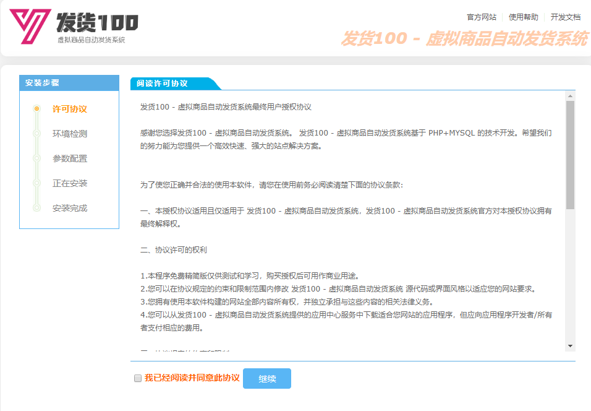591x411 pixels.
Task: Select the 环境检测 step in the sidebar
Action: pyautogui.click(x=70, y=134)
